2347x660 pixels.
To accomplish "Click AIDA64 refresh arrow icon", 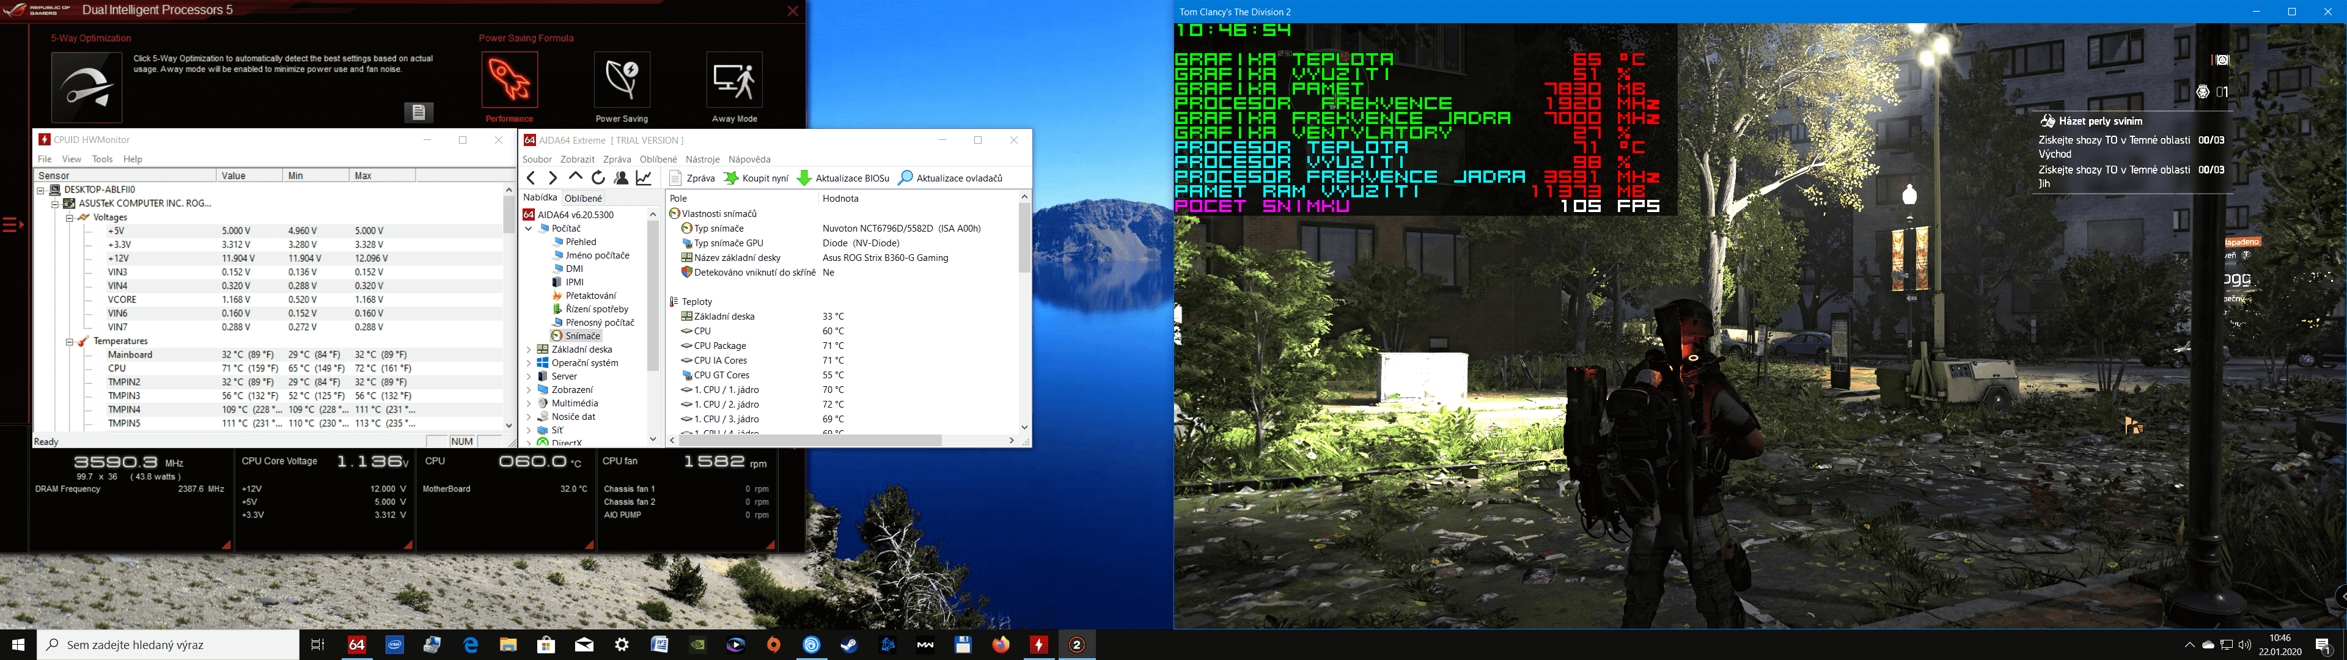I will point(598,178).
